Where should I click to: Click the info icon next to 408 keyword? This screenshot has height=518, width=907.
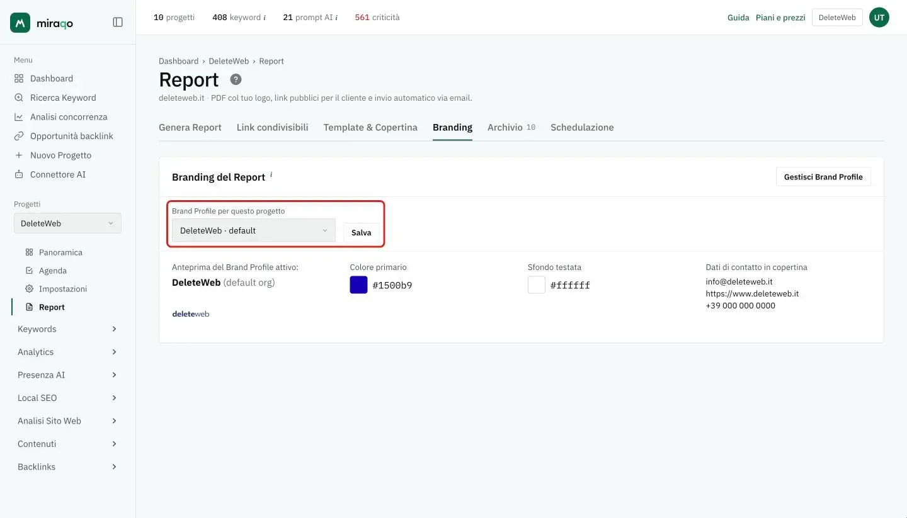[265, 18]
